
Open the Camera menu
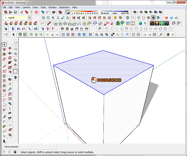[26, 7]
